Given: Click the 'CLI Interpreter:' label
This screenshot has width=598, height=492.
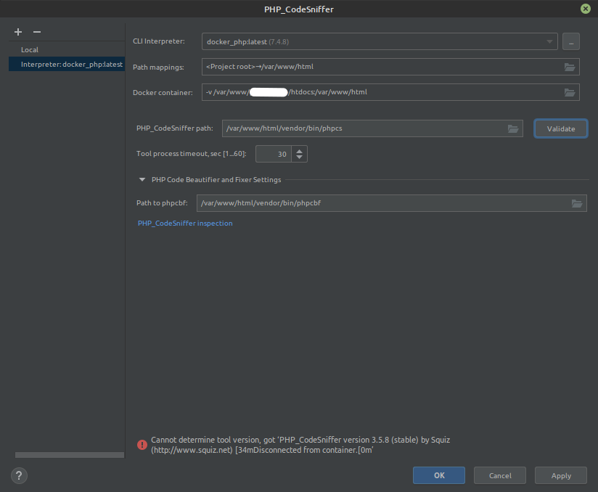Looking at the screenshot, I should click(159, 41).
